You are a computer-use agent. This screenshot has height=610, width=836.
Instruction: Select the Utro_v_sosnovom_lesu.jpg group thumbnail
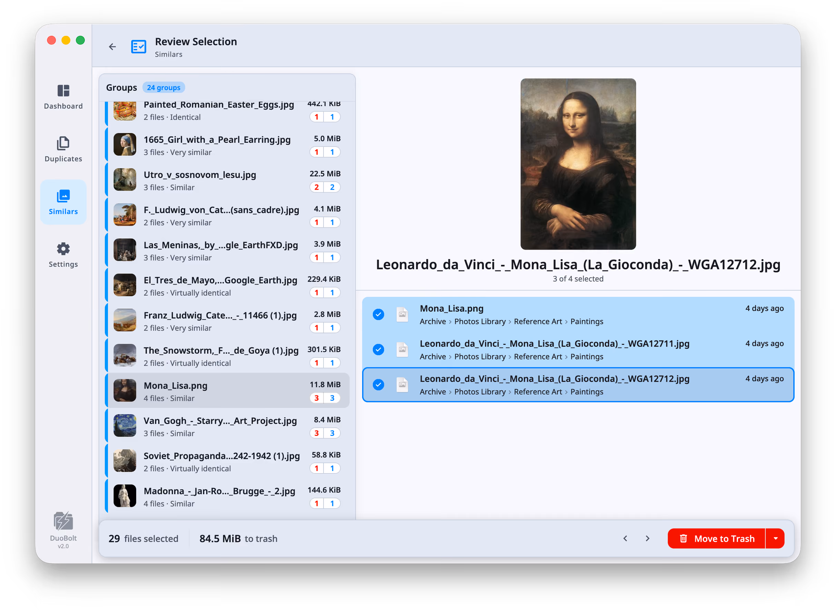pos(125,180)
